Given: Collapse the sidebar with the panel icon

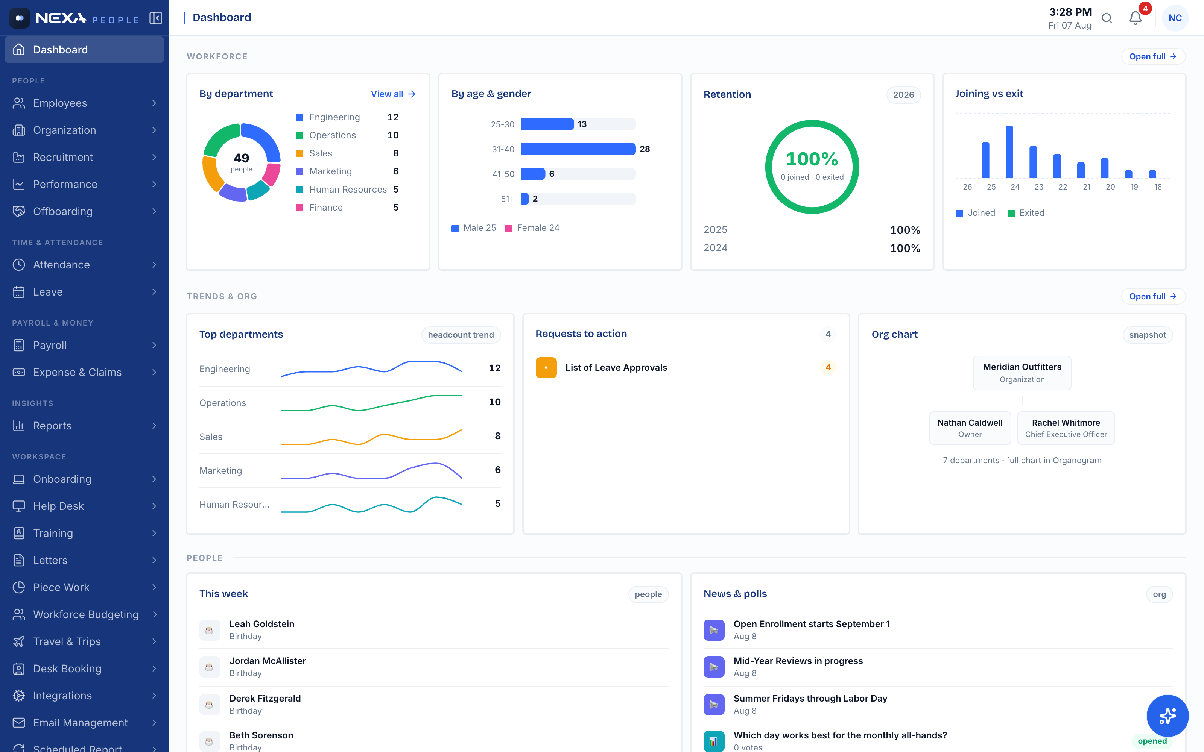Looking at the screenshot, I should (x=156, y=18).
